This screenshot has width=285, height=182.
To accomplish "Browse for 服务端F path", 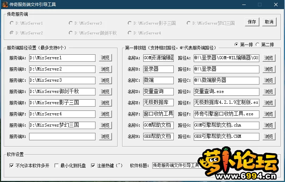I will coord(105,114).
